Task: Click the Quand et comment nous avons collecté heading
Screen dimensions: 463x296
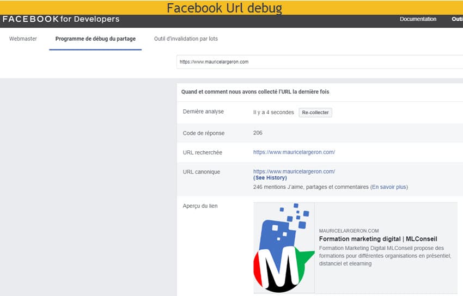Action: click(255, 92)
